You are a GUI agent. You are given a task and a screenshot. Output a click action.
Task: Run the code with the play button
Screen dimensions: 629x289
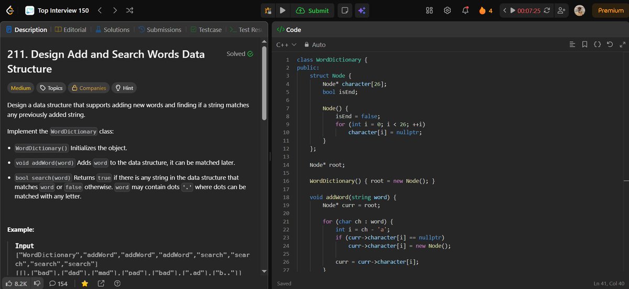(x=283, y=10)
